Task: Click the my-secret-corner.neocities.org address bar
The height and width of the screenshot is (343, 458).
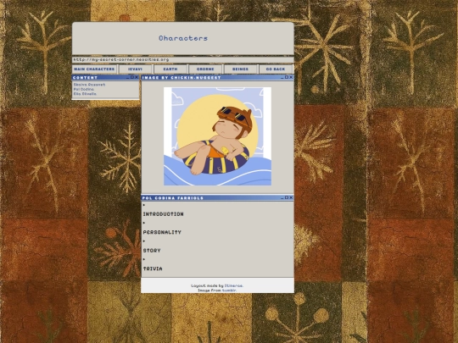Action: tap(183, 60)
